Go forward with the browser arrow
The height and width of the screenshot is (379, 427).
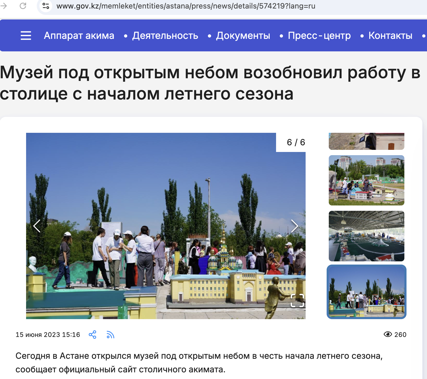click(3, 6)
